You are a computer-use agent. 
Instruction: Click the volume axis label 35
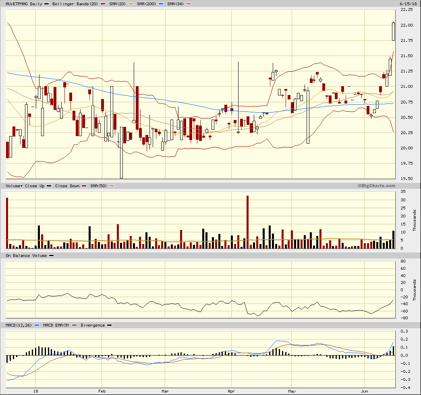(x=403, y=192)
